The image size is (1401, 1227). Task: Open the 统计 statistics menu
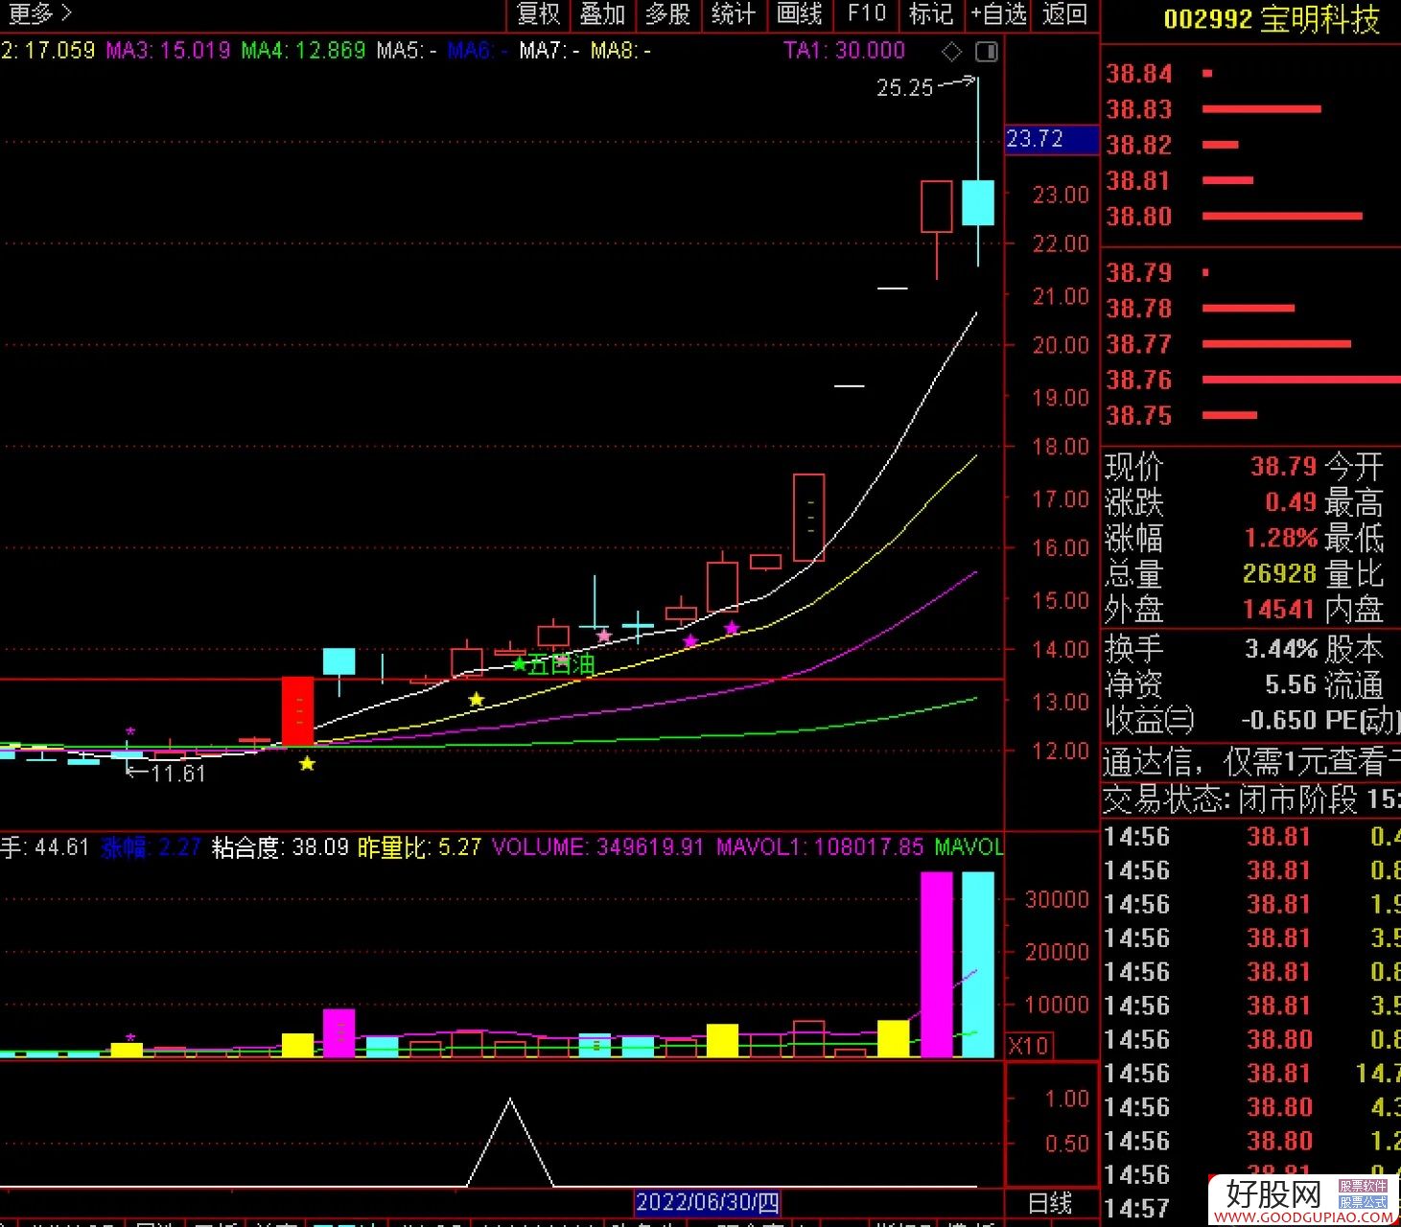[x=734, y=13]
